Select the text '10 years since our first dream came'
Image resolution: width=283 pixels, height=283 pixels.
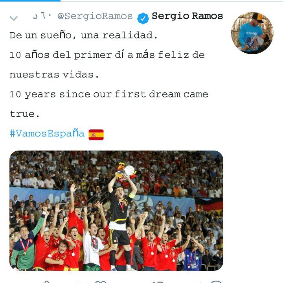pyautogui.click(x=109, y=94)
